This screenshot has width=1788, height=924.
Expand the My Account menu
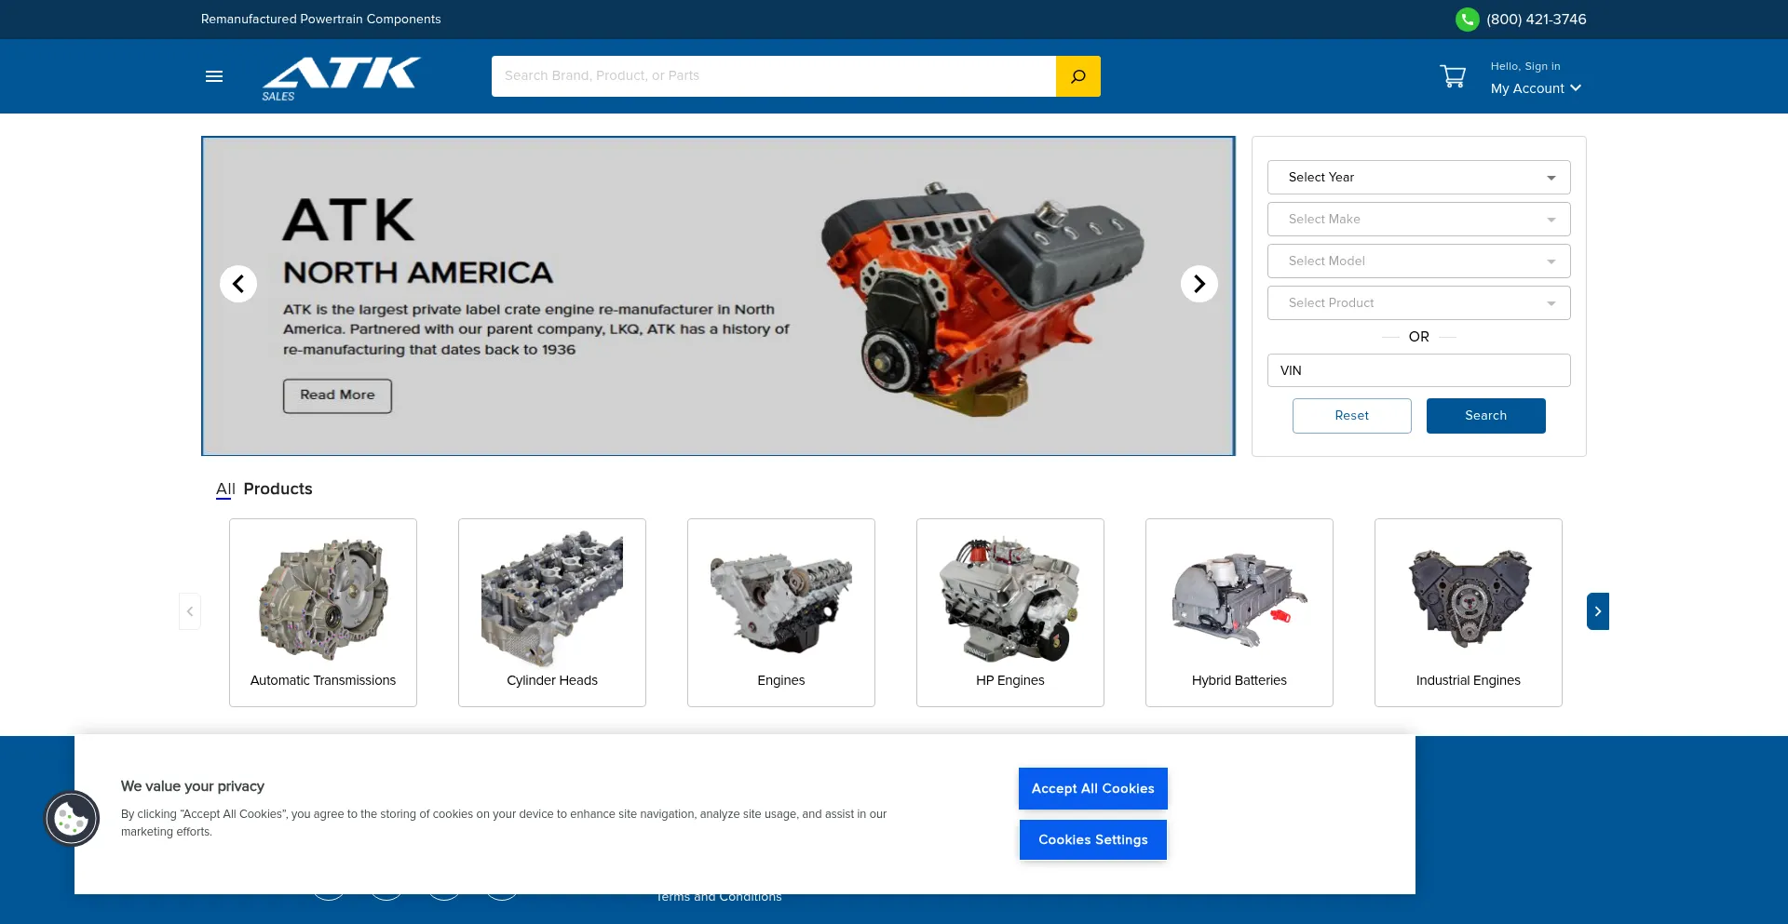1535,88
